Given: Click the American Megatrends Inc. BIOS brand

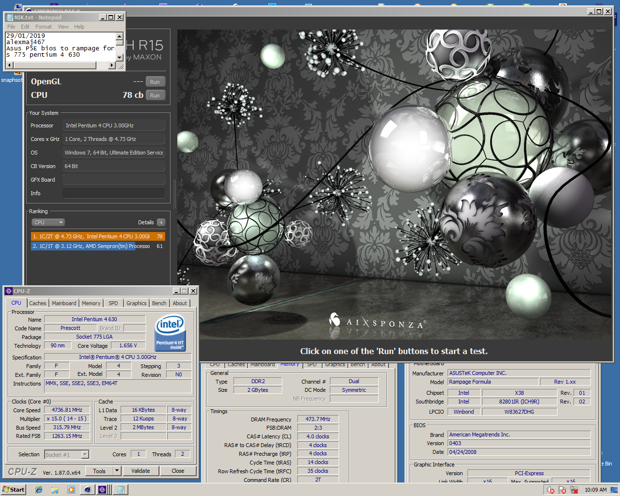Looking at the screenshot, I should tap(519, 434).
